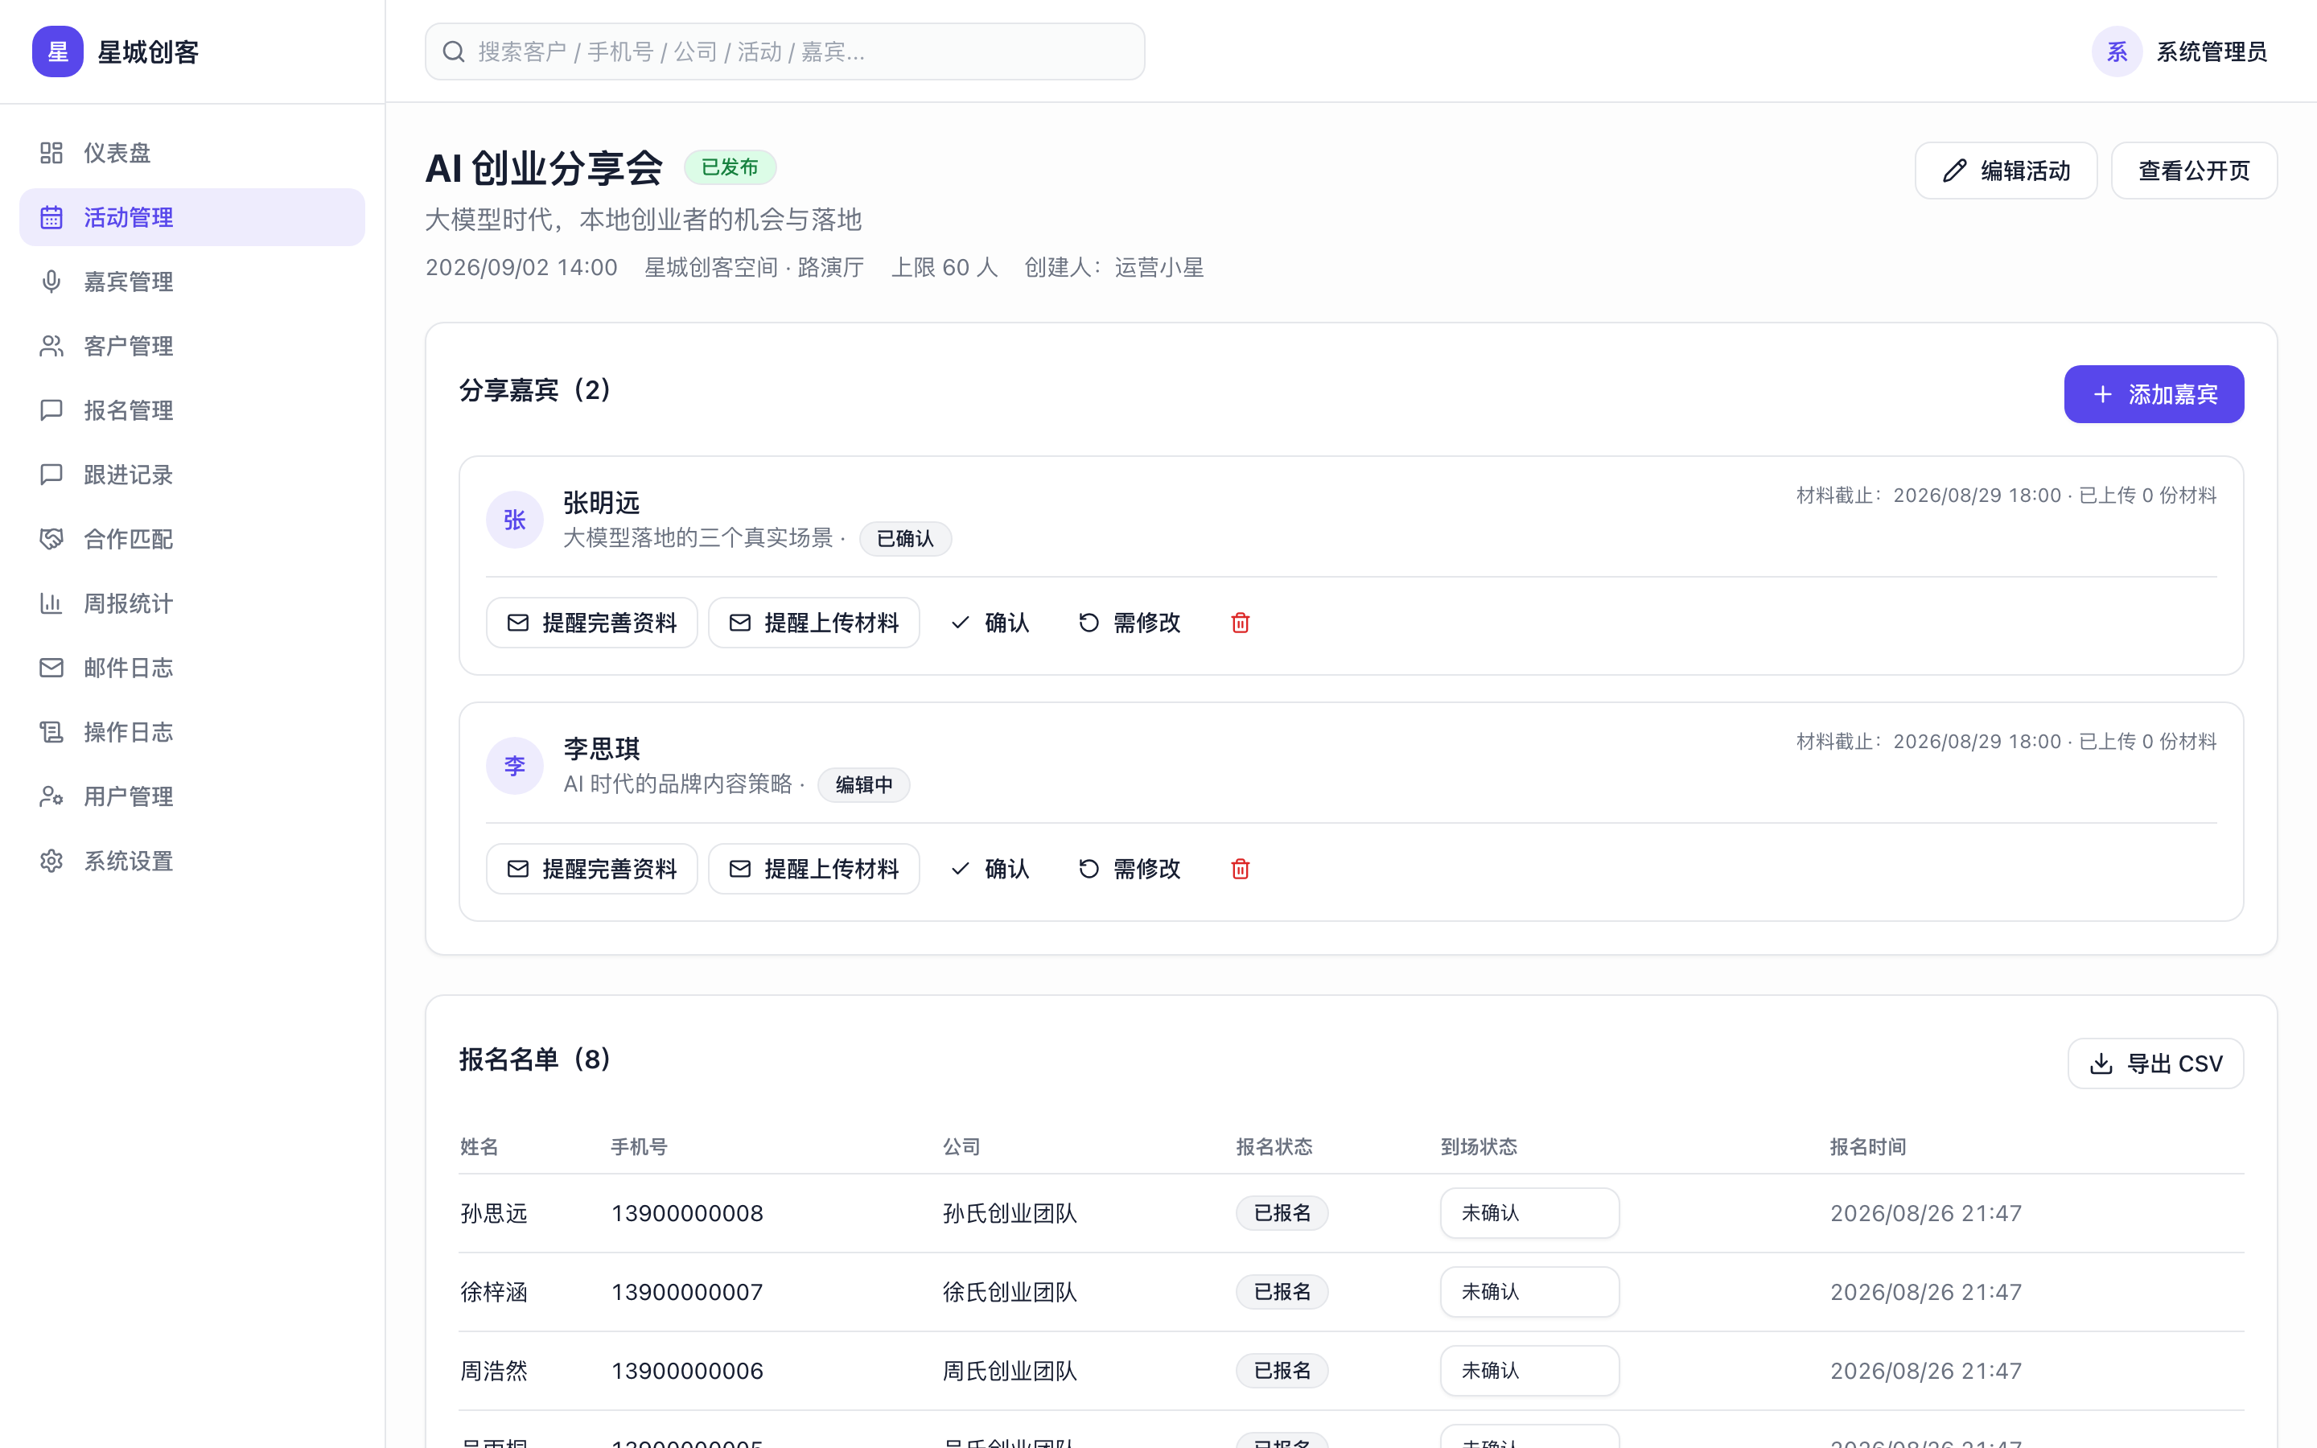
Task: Click the 跟进记录 sidebar icon
Action: 51,475
